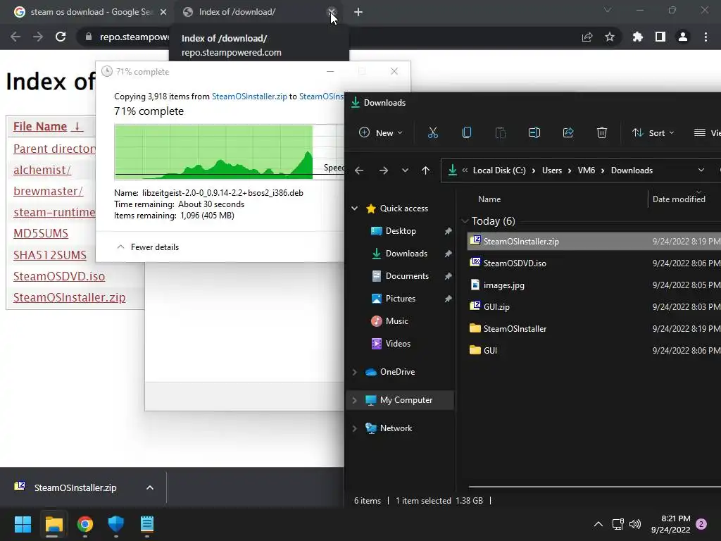The height and width of the screenshot is (541, 721).
Task: Select Pictures in Quick access
Action: [x=401, y=299]
